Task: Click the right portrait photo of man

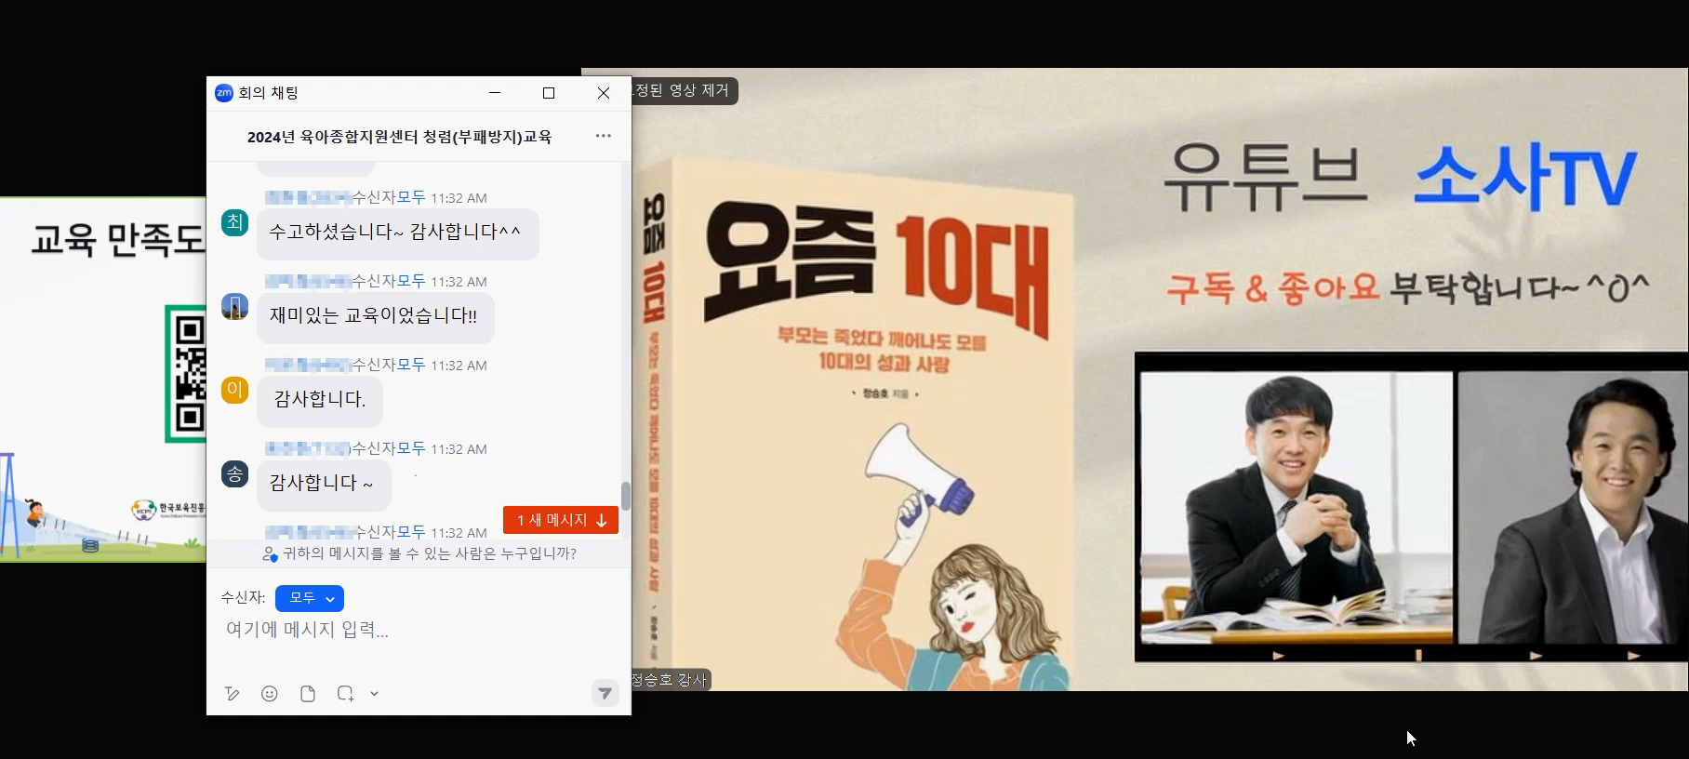Action: (1573, 507)
